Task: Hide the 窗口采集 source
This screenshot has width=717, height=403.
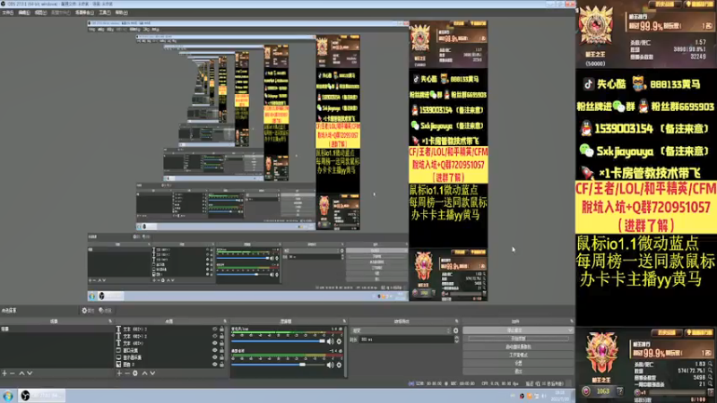Action: 214,350
